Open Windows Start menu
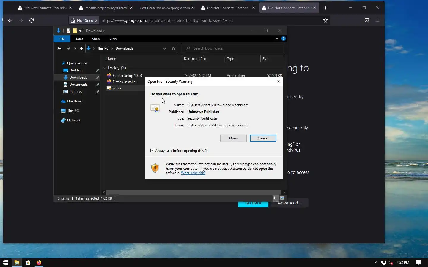Screen dimensions: 428x267 click(5, 263)
